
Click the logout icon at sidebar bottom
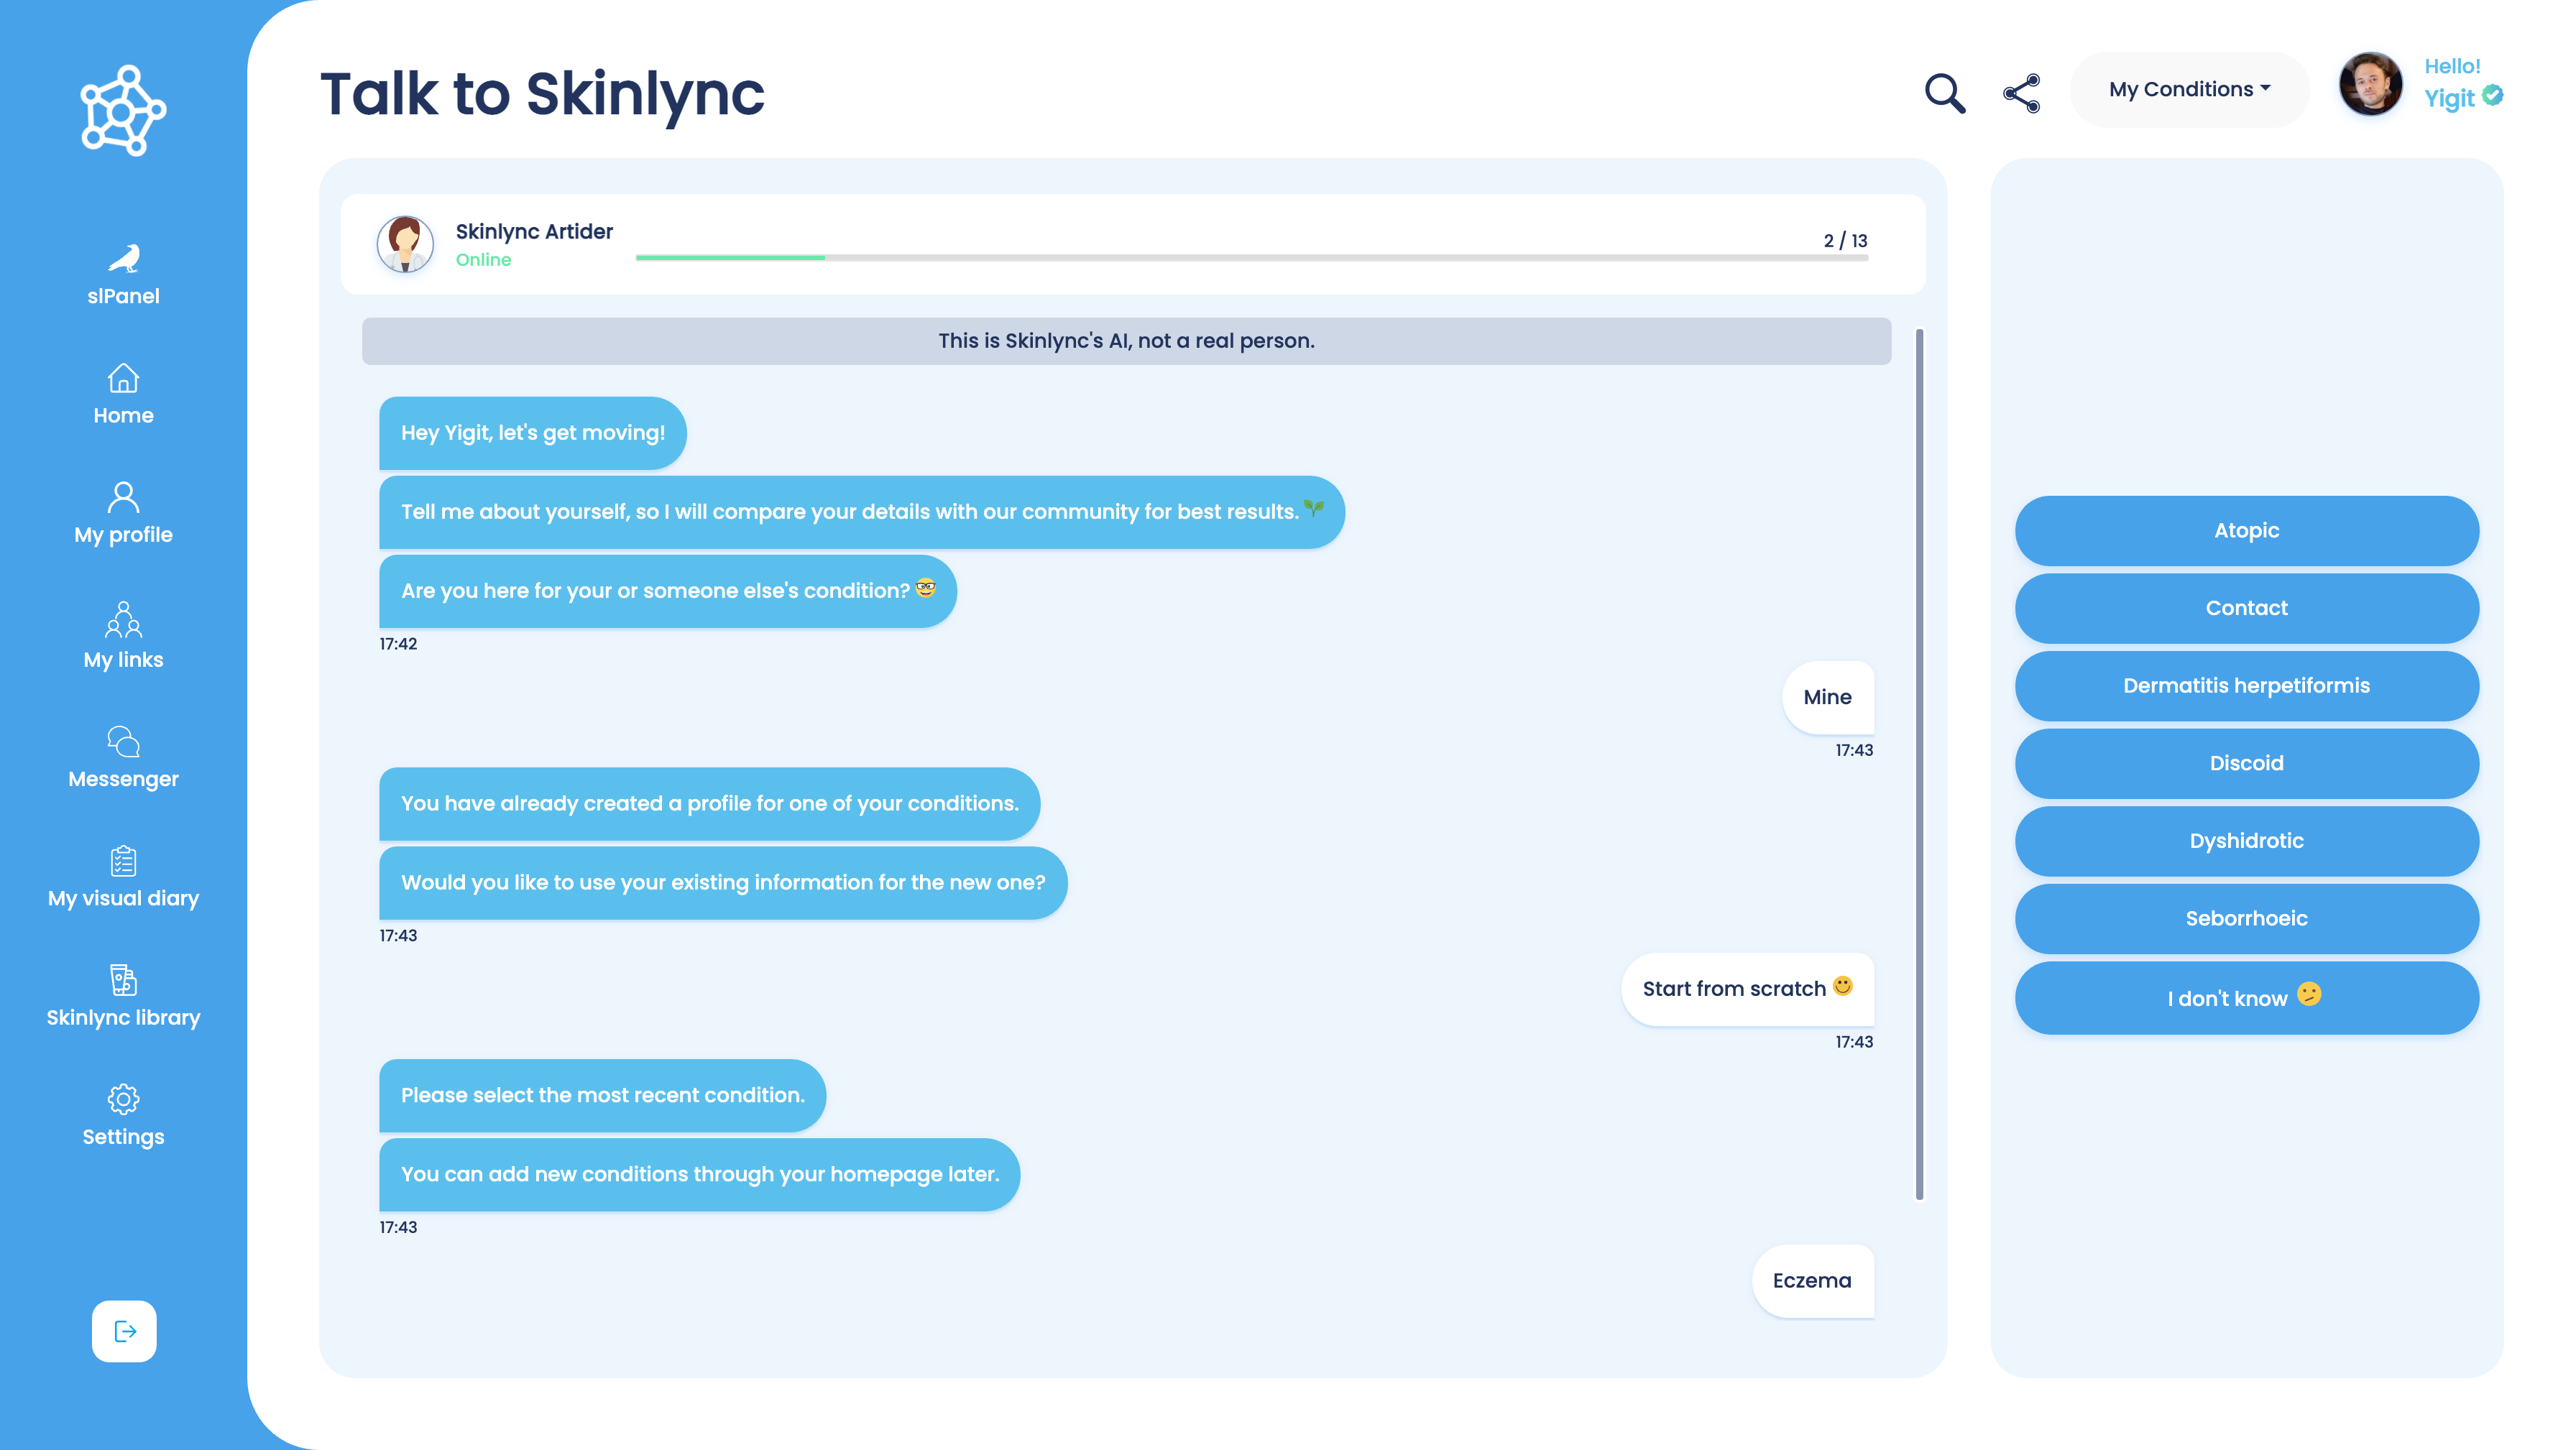coord(123,1331)
